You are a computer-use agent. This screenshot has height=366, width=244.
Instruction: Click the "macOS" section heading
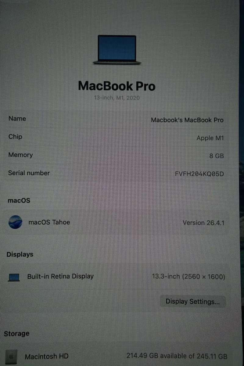click(x=19, y=200)
